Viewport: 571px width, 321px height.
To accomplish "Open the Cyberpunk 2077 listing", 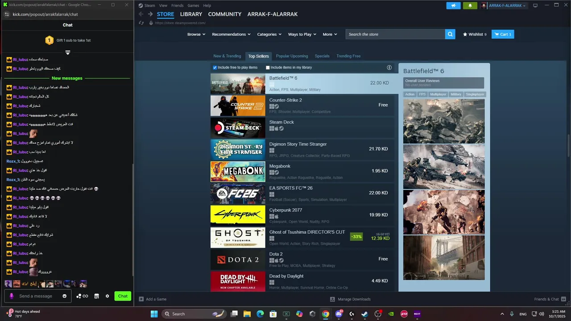I will coord(302,215).
